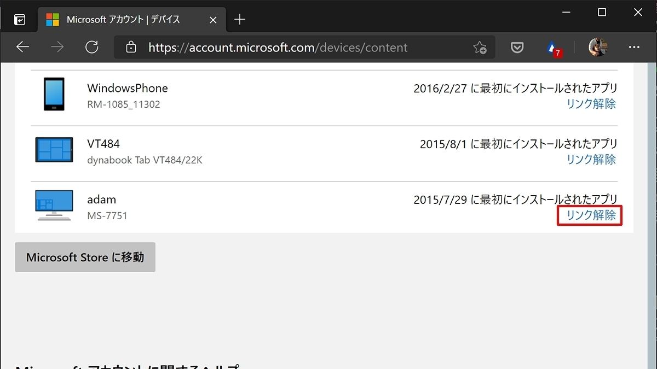The width and height of the screenshot is (657, 369).
Task: Click the VT484 tablet icon
Action: pyautogui.click(x=54, y=150)
